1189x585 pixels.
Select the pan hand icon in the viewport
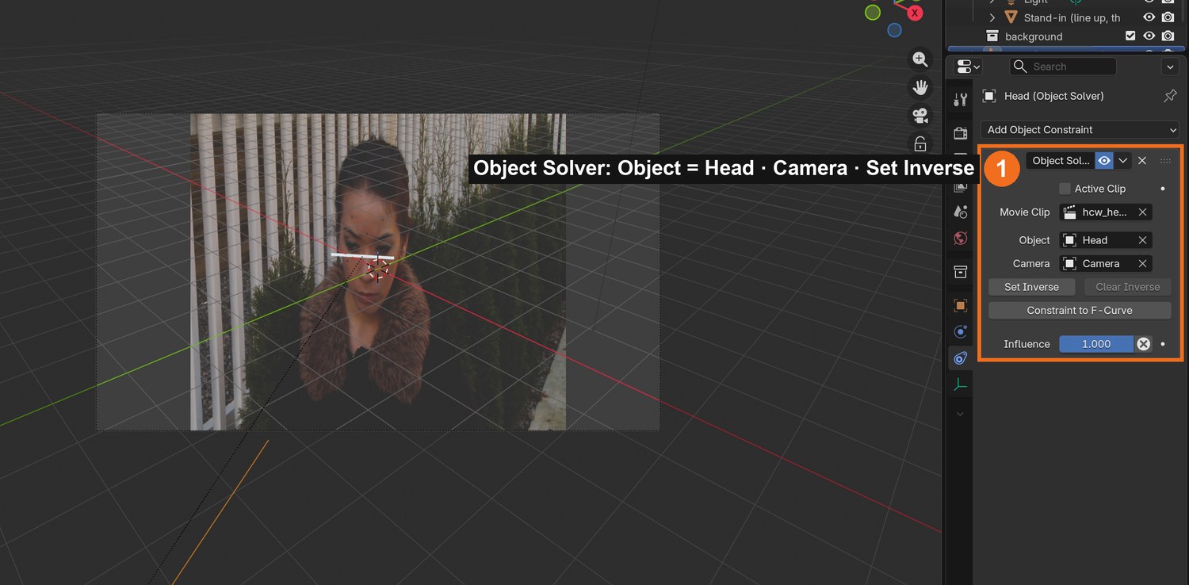pyautogui.click(x=920, y=87)
